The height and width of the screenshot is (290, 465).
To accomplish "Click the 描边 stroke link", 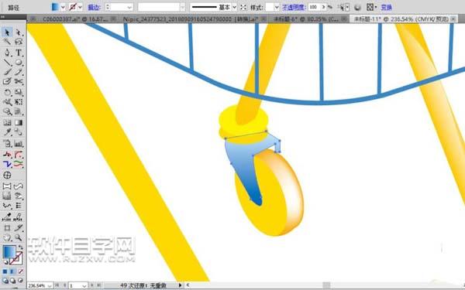I will 94,8.
